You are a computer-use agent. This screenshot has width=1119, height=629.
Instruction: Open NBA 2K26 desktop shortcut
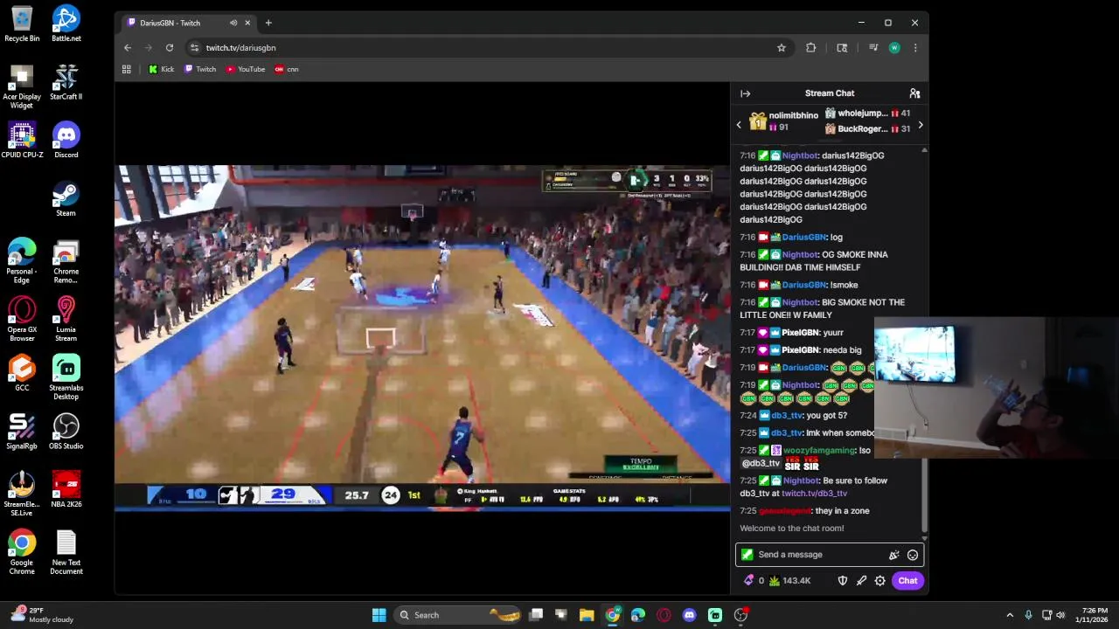(66, 490)
